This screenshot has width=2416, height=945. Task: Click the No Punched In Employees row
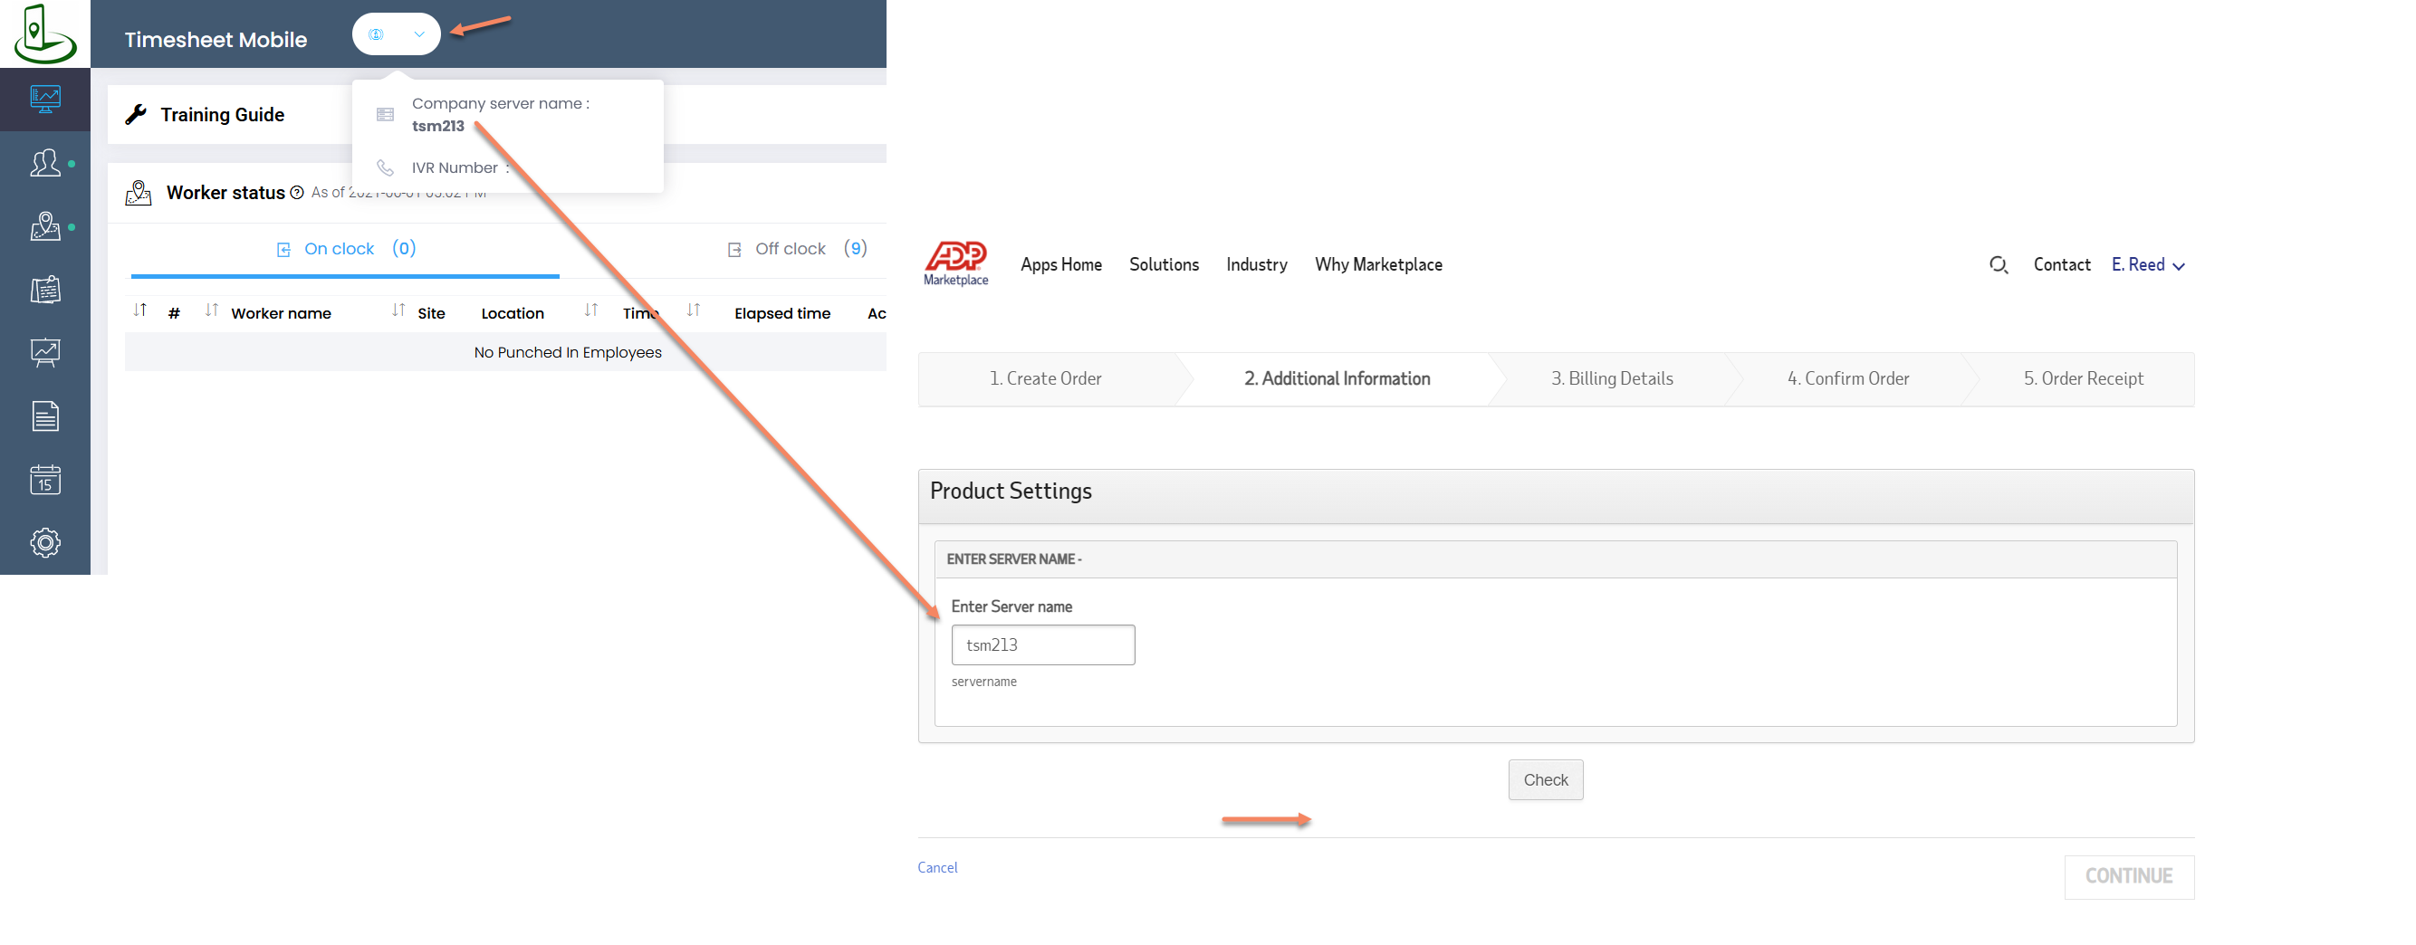tap(504, 352)
